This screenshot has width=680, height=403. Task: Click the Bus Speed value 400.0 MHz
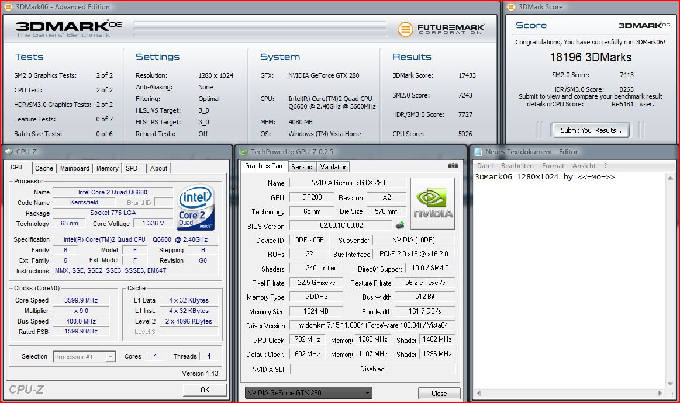coord(81,321)
